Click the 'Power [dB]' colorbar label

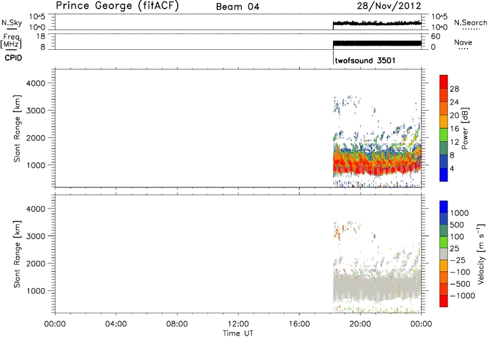coord(464,128)
